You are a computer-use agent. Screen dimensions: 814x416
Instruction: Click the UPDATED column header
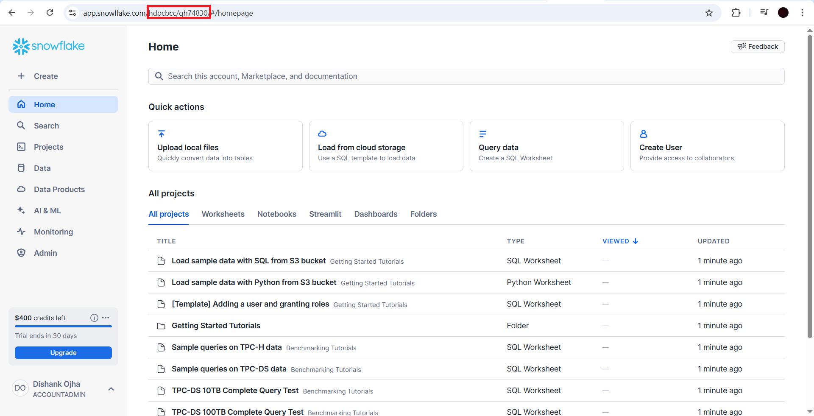pyautogui.click(x=714, y=241)
